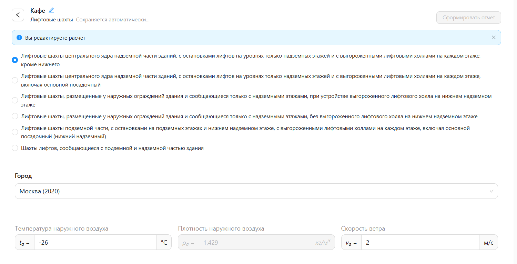Click the disabled outdoor air density field

[x=254, y=243]
